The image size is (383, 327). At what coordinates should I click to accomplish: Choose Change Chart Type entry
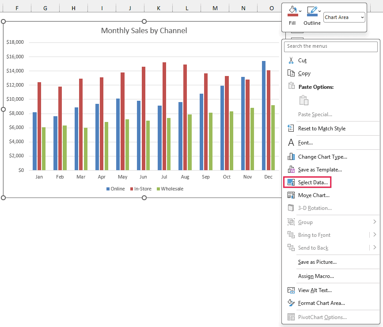pyautogui.click(x=322, y=157)
